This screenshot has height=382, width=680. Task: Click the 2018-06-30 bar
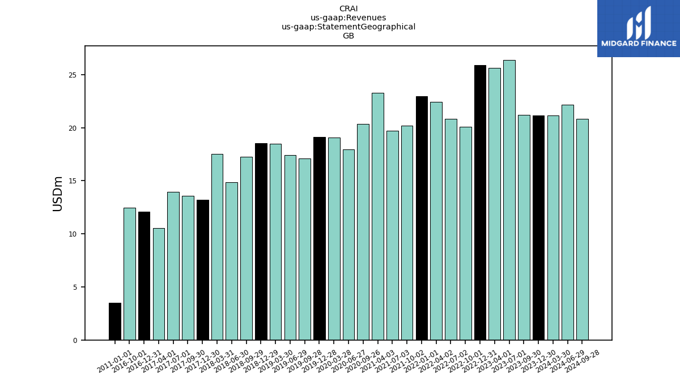tap(232, 261)
